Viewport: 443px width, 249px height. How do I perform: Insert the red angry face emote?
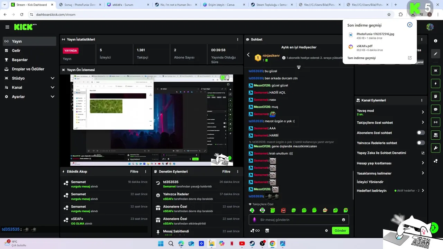pos(283,210)
